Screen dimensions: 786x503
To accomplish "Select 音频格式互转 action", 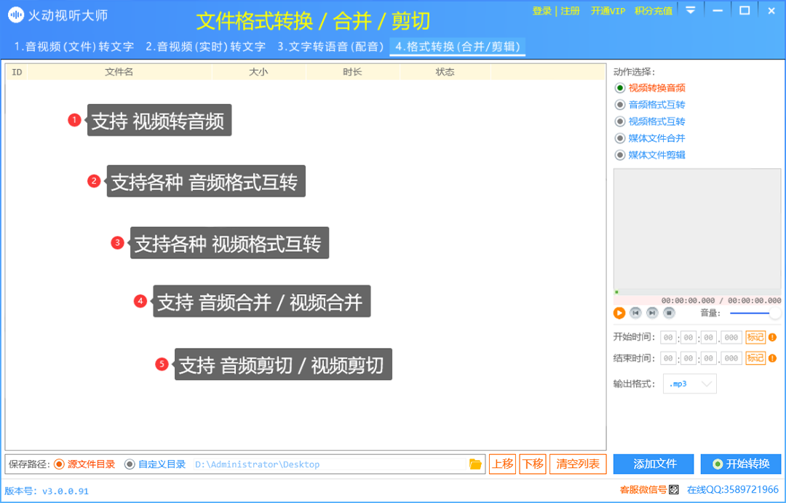I will [650, 105].
